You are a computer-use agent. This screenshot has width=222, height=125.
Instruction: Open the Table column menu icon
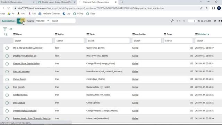88,34
